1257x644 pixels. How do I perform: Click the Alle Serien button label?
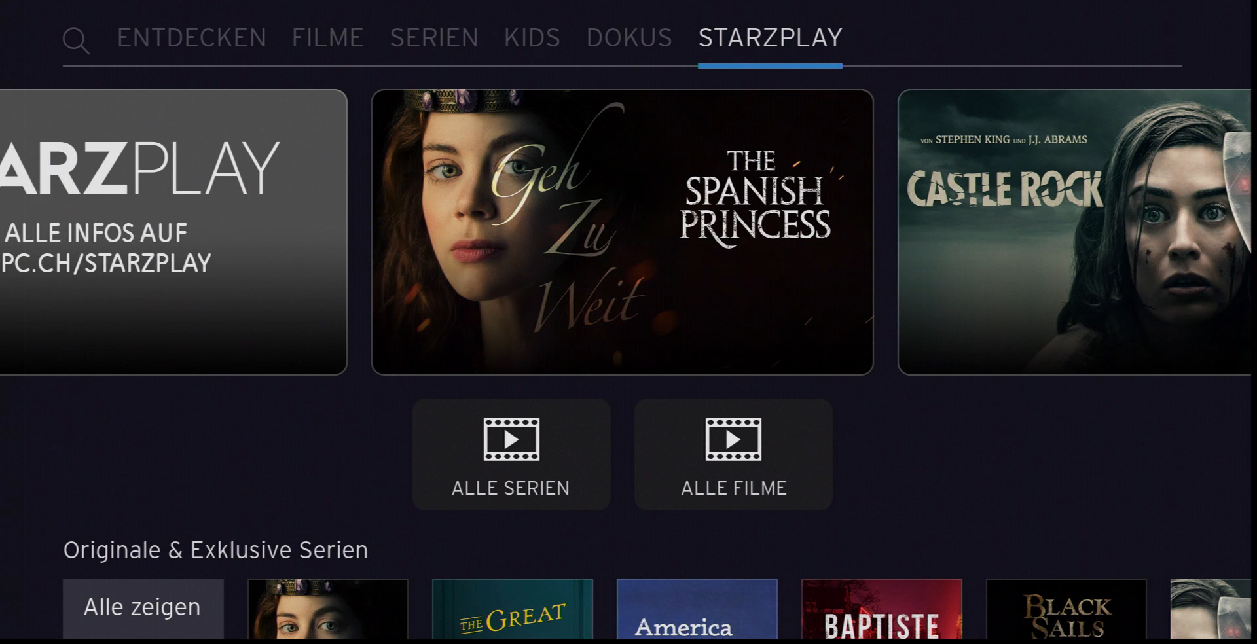[x=511, y=488]
